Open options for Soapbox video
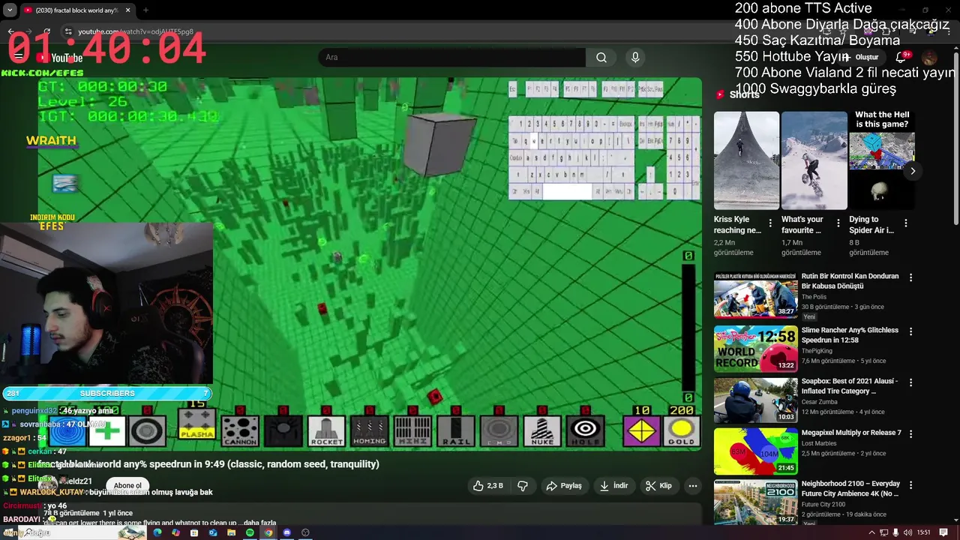This screenshot has width=960, height=540. [911, 382]
